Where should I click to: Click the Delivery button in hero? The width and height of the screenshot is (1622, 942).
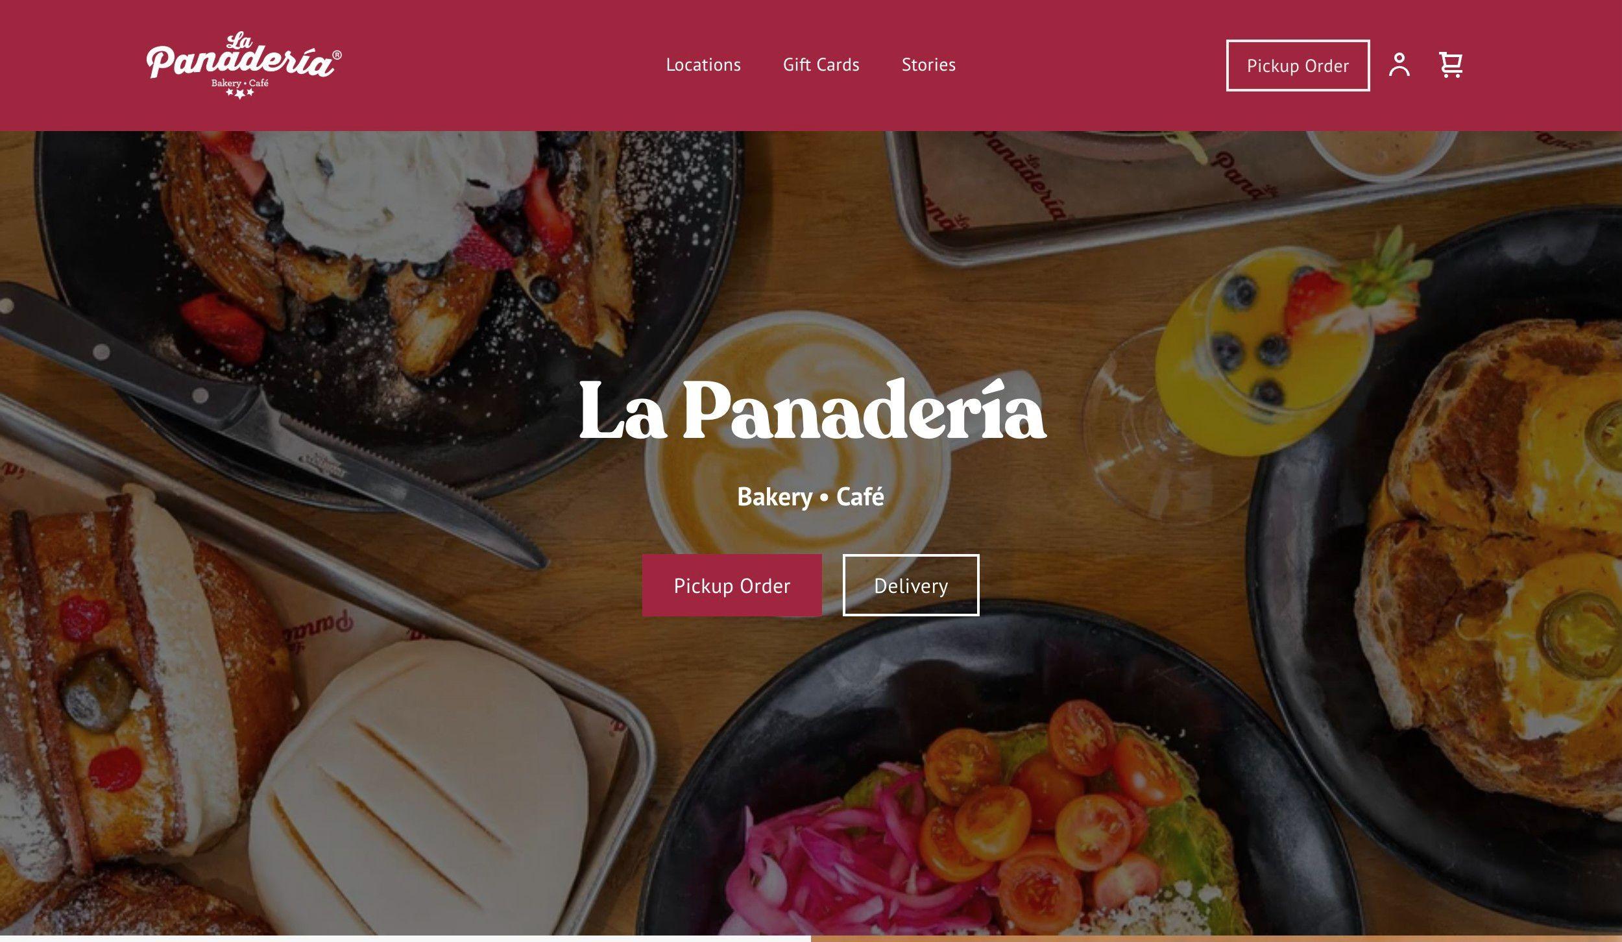coord(912,585)
